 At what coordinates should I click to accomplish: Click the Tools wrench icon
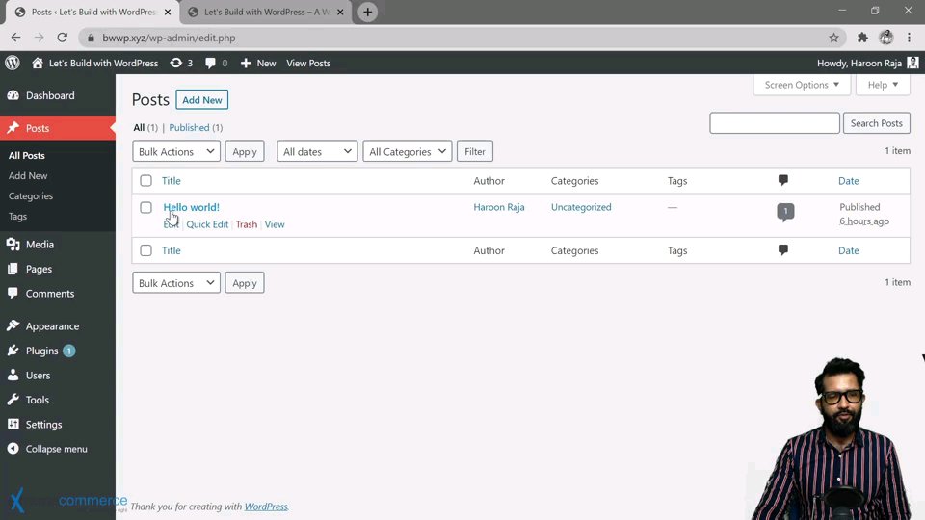click(13, 400)
